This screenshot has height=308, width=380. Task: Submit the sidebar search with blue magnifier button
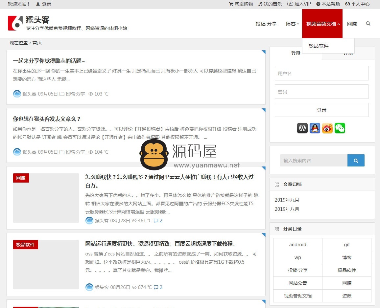click(356, 160)
